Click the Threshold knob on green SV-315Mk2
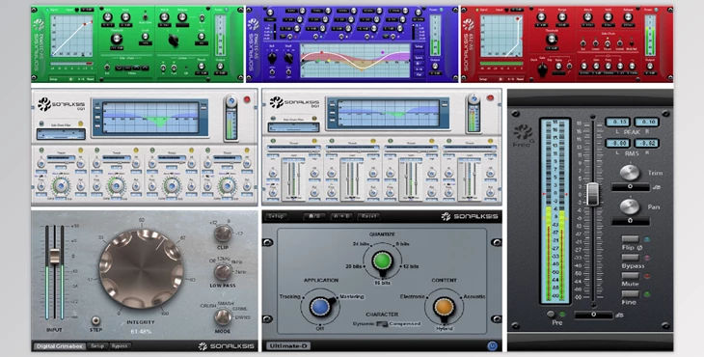Image resolution: width=704 pixels, height=357 pixels. pyautogui.click(x=117, y=39)
